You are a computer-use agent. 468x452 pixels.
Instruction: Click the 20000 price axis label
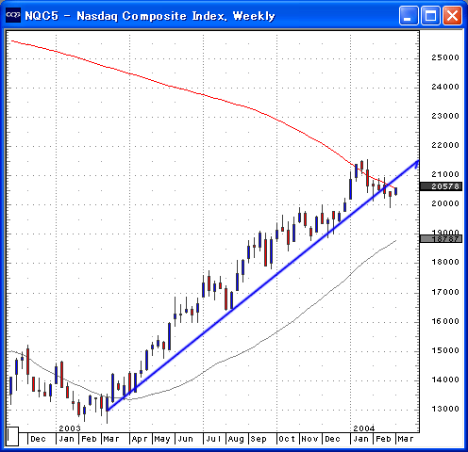[445, 203]
